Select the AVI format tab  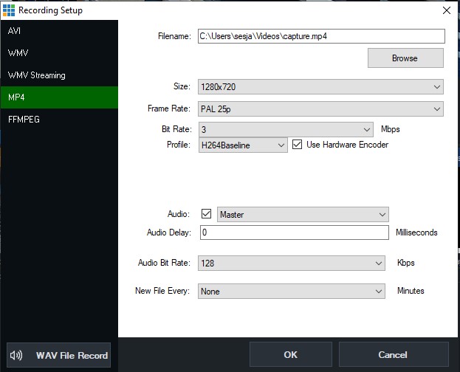[x=59, y=31]
